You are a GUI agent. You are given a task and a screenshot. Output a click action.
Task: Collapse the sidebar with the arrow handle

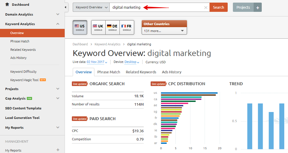point(66,7)
